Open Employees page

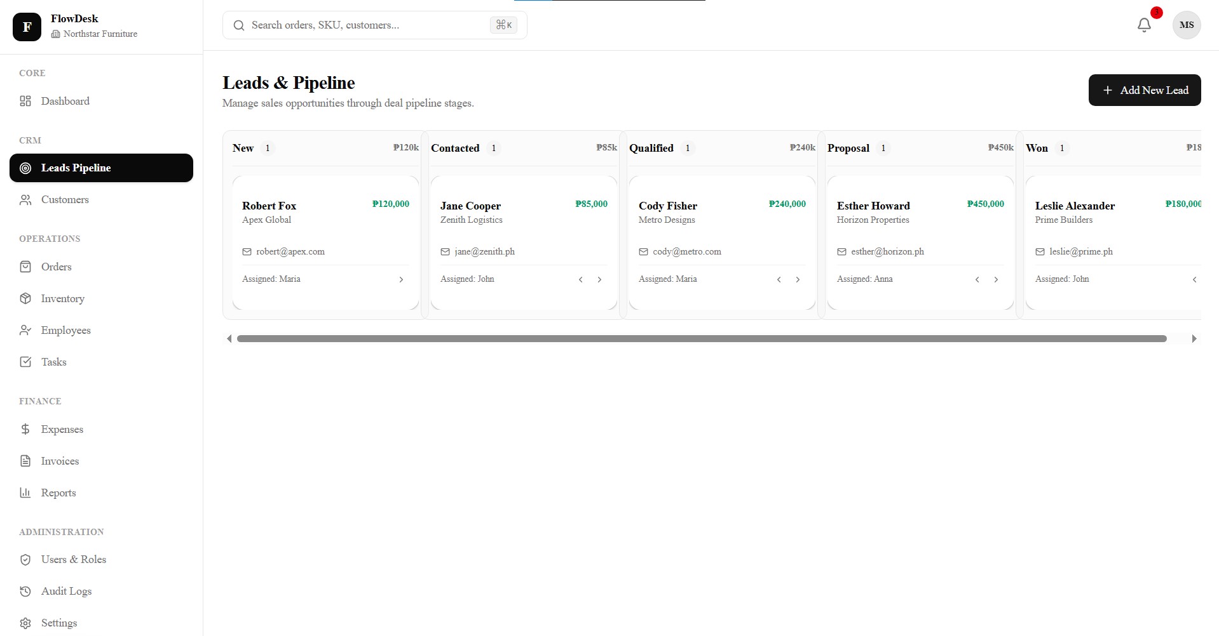tap(101, 330)
